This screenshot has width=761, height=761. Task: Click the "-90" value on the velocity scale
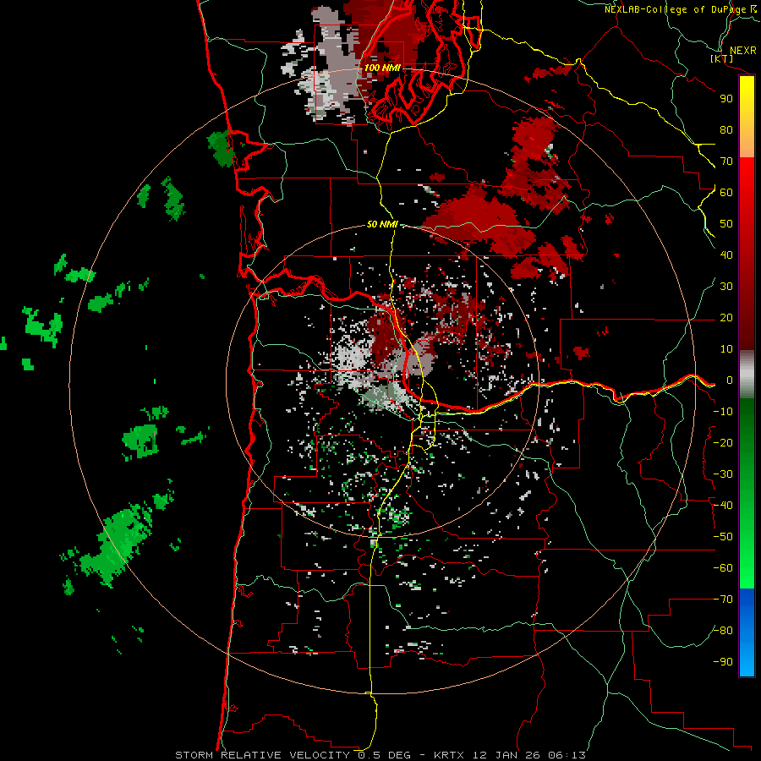point(723,662)
